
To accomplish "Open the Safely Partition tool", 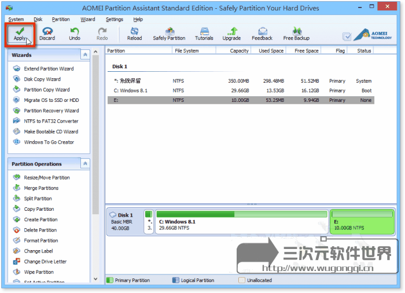I will pyautogui.click(x=169, y=34).
